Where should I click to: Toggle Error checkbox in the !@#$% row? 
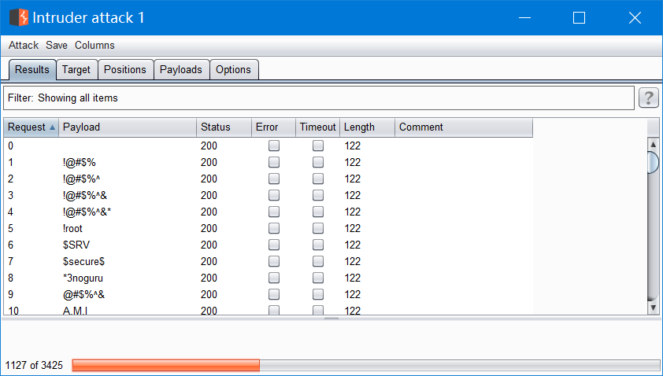click(x=274, y=162)
